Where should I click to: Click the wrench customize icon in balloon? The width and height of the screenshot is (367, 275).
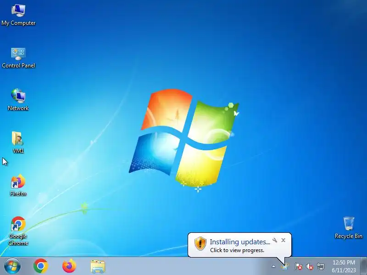pos(275,240)
